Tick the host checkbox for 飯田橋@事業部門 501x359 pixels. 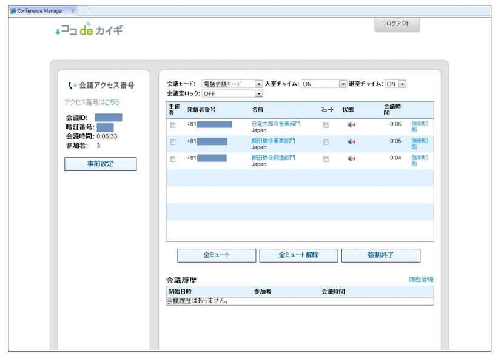pyautogui.click(x=173, y=143)
